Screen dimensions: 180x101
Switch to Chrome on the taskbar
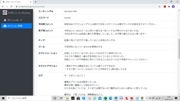pos(142,98)
